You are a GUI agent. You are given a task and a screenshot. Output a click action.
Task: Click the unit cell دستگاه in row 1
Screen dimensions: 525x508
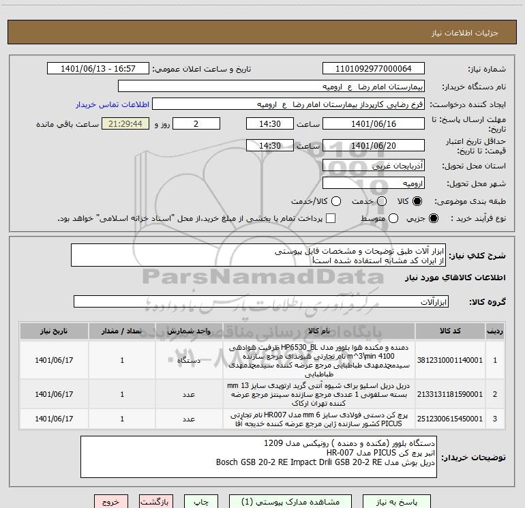click(189, 360)
